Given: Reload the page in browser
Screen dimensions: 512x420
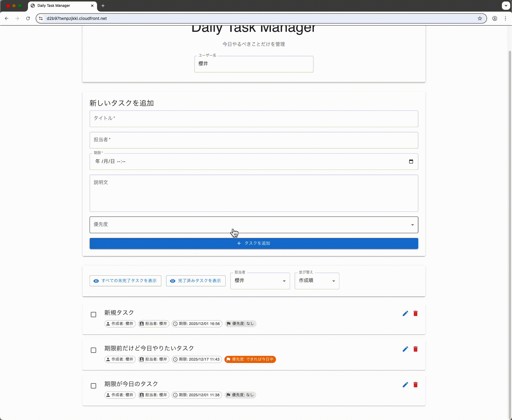Looking at the screenshot, I should pyautogui.click(x=28, y=18).
